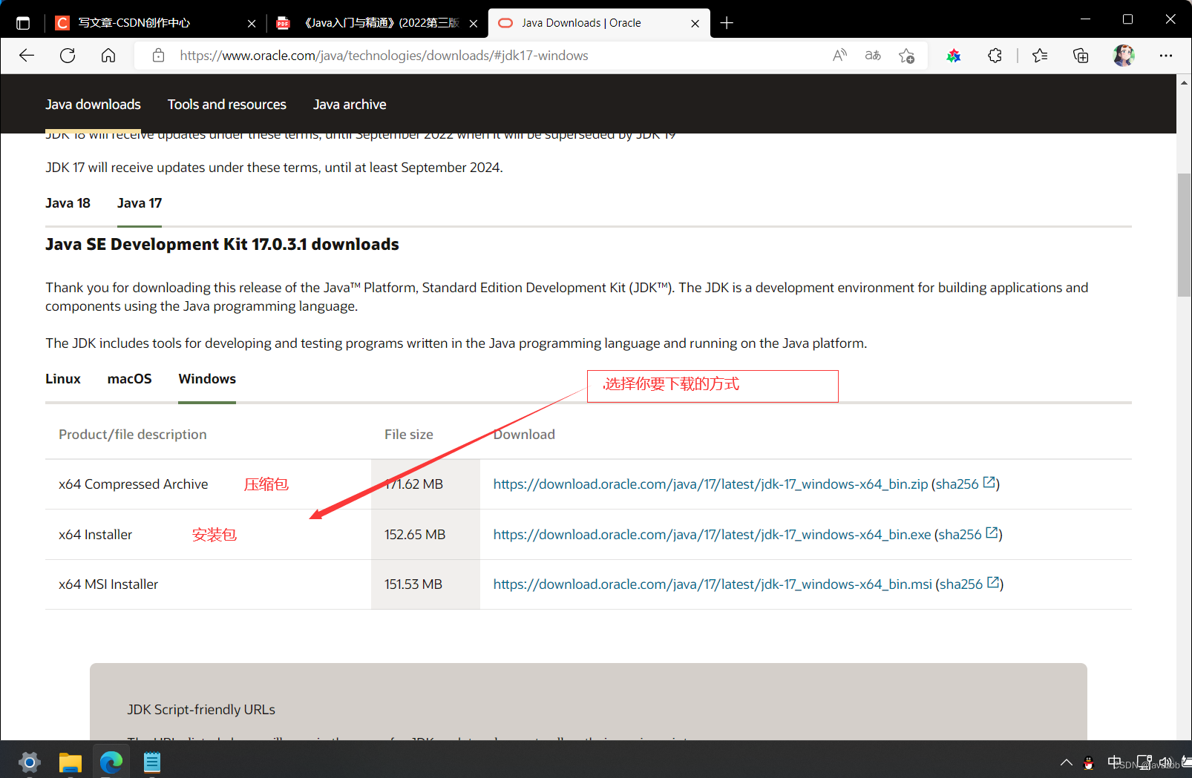Open the user profile avatar
Image resolution: width=1192 pixels, height=778 pixels.
(1124, 56)
